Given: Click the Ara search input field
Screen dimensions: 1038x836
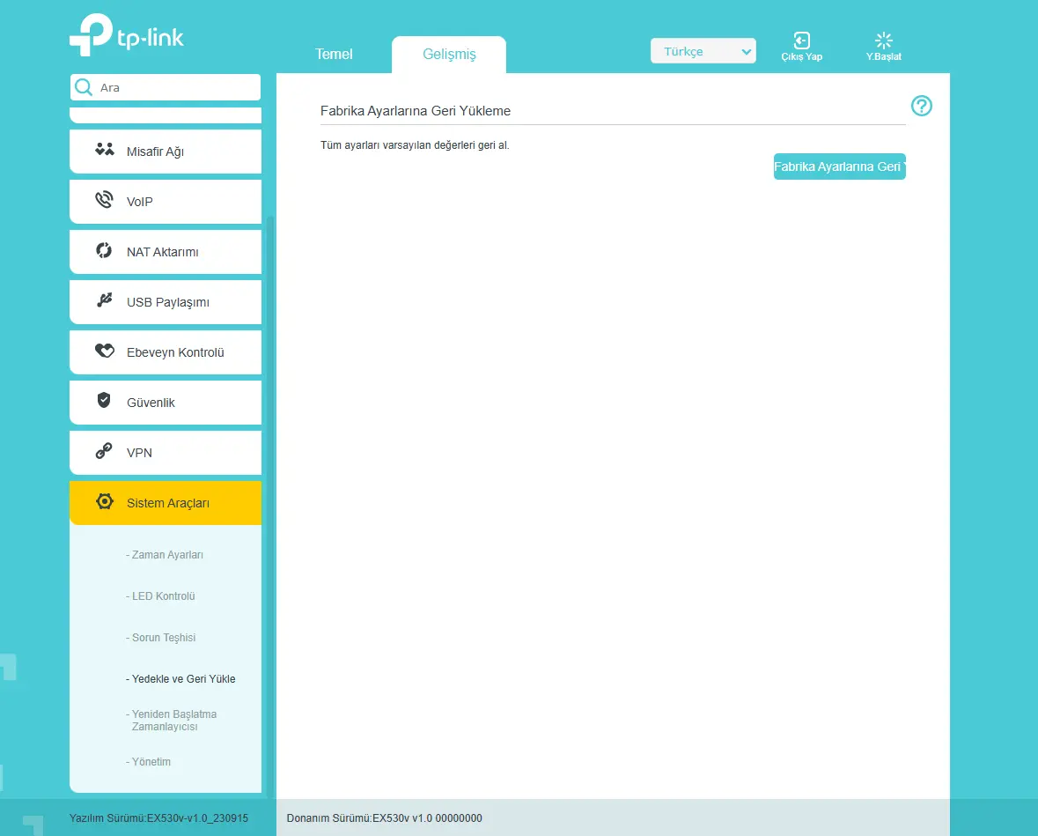Looking at the screenshot, I should 166,87.
